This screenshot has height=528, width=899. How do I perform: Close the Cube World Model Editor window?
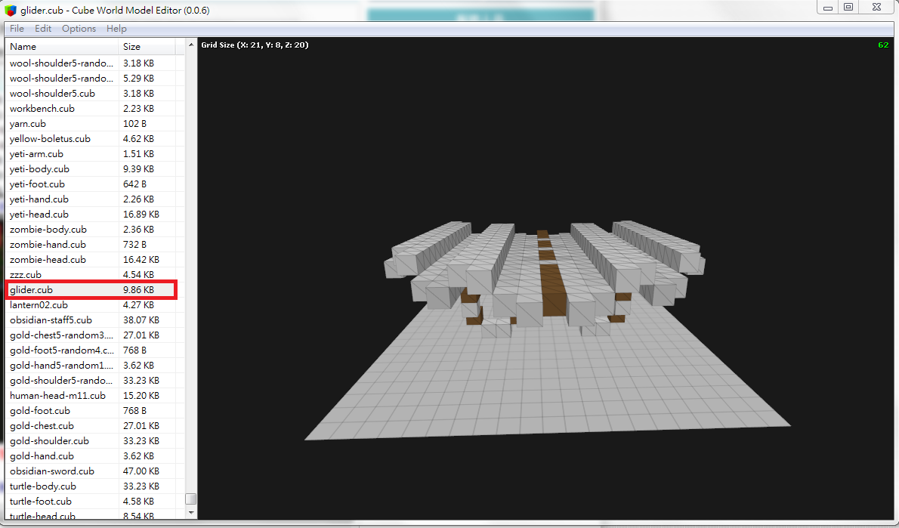pyautogui.click(x=876, y=8)
